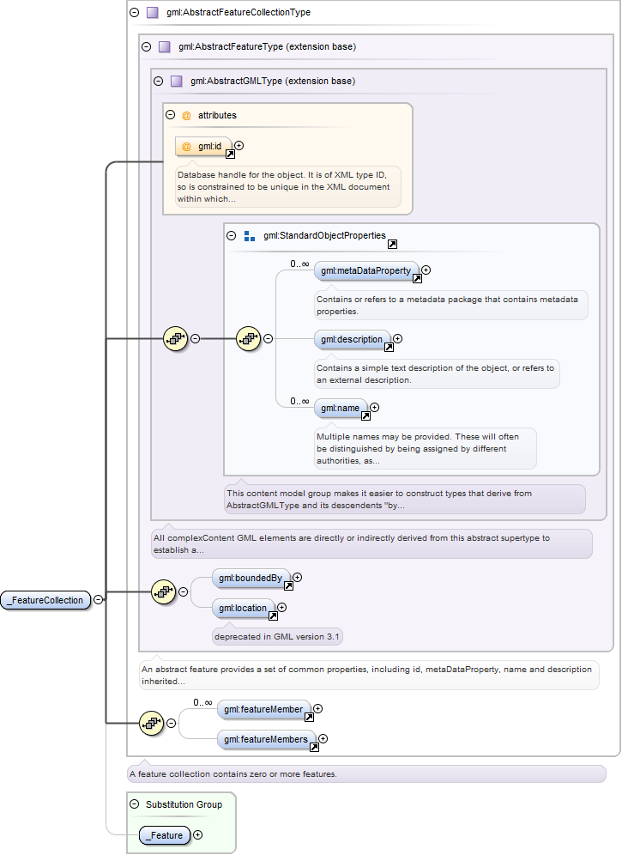Follow reference arrow on gml:boundedBy
This screenshot has height=855, width=622.
[x=288, y=585]
